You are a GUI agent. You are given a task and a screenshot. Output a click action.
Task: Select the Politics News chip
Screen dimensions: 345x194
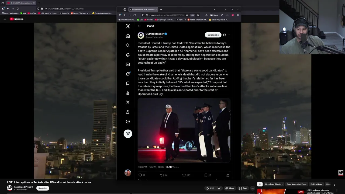point(316,184)
